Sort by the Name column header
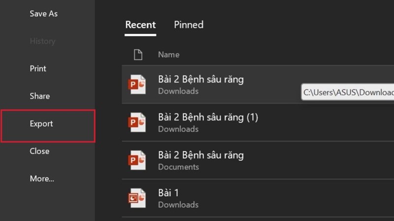Image resolution: width=394 pixels, height=221 pixels. click(x=168, y=55)
